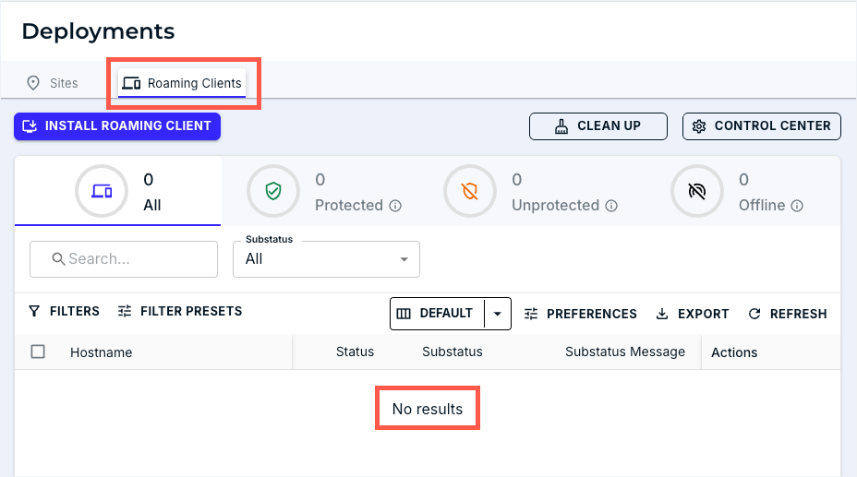Click the Offline info icon
The width and height of the screenshot is (857, 477).
pos(797,206)
